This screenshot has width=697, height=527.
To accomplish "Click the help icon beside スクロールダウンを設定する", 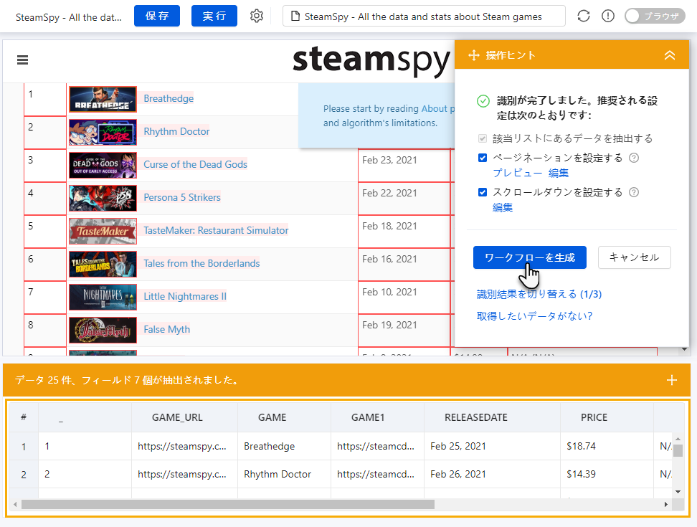I will (634, 192).
